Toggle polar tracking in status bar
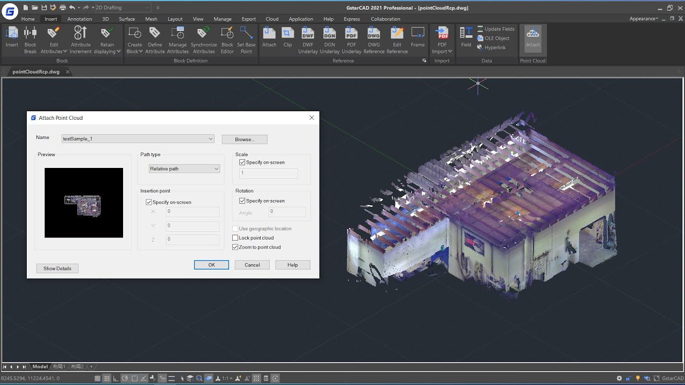This screenshot has width=685, height=385. click(x=125, y=378)
